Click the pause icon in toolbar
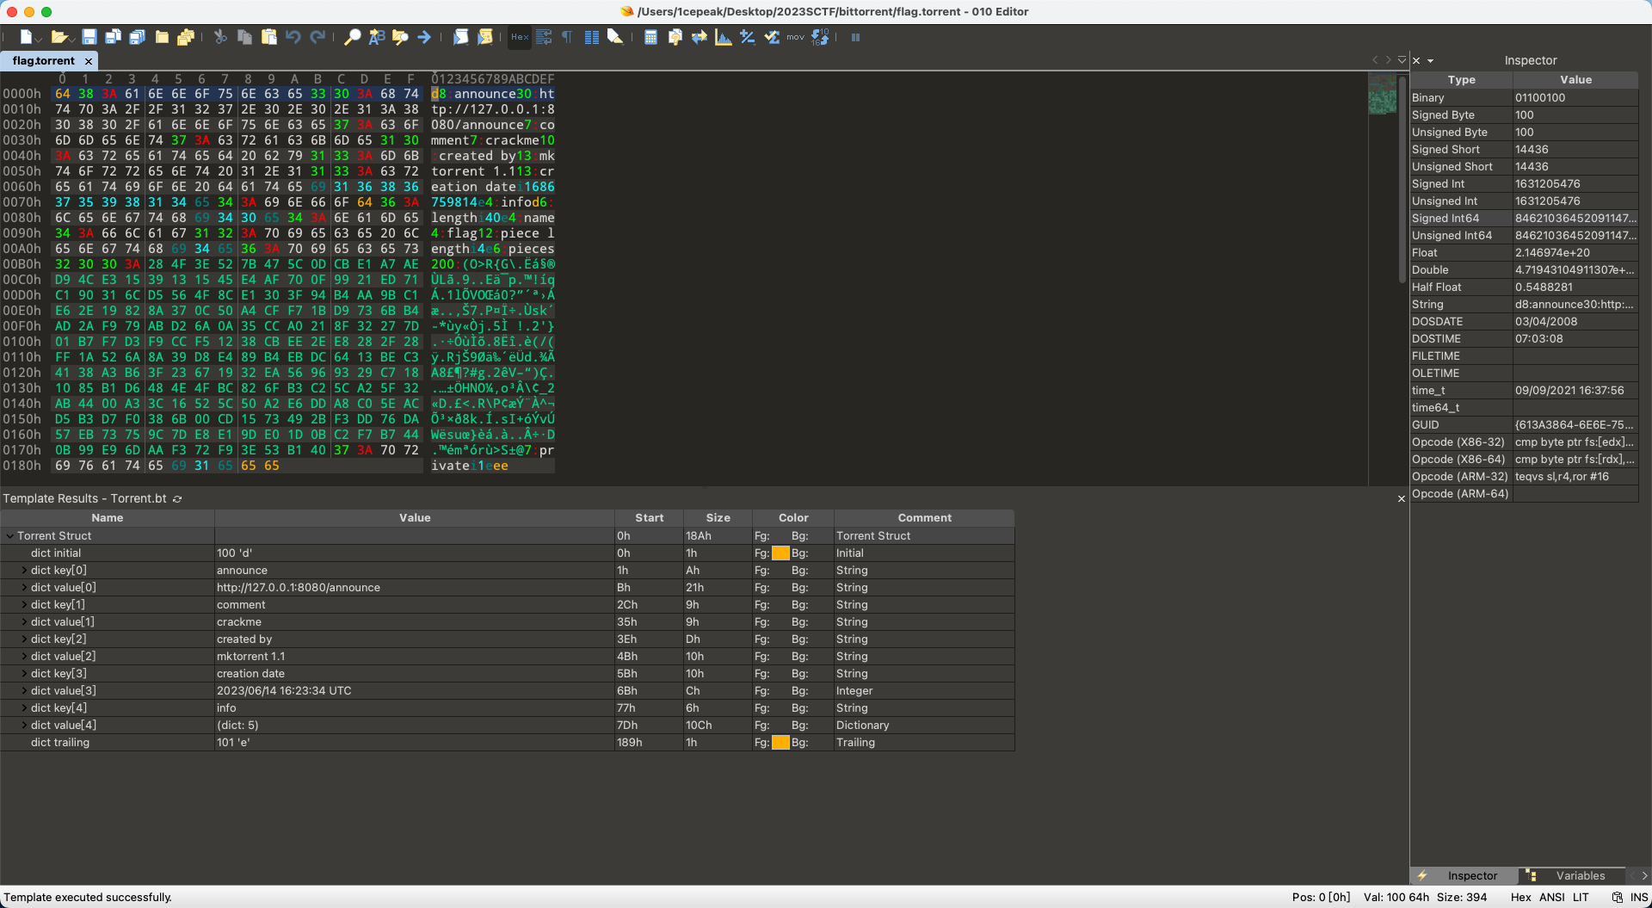This screenshot has width=1652, height=908. (855, 37)
